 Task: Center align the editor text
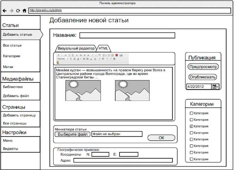[84, 55]
